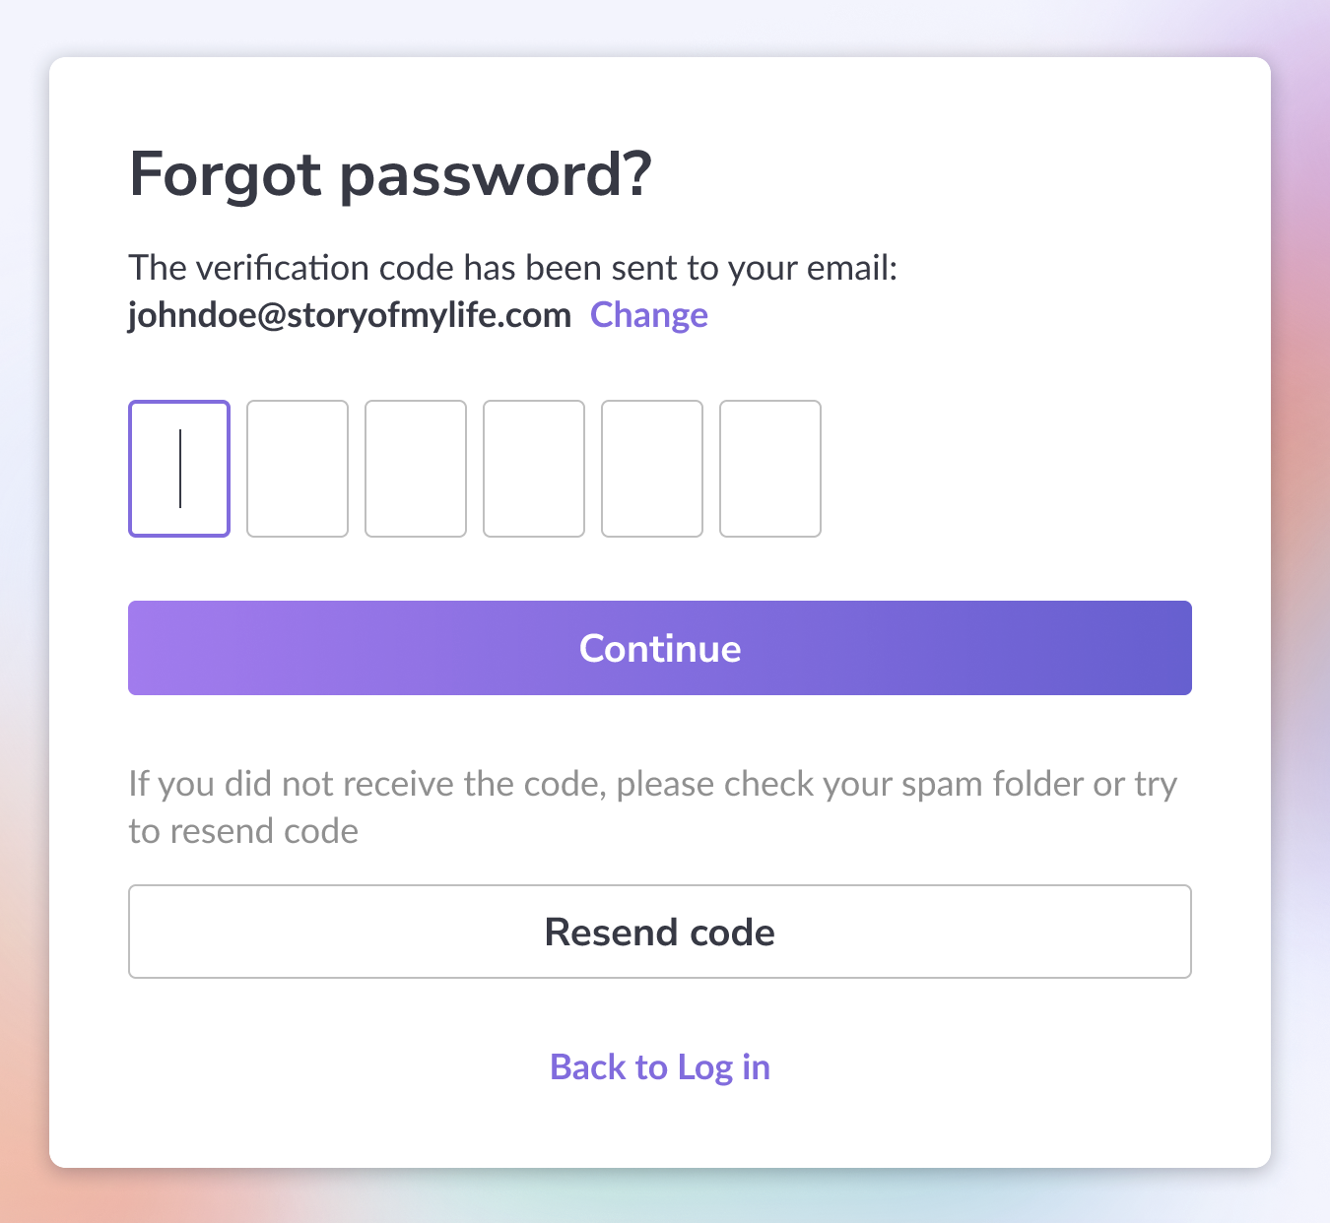Click the spam folder hint paragraph
The width and height of the screenshot is (1330, 1223).
(652, 807)
